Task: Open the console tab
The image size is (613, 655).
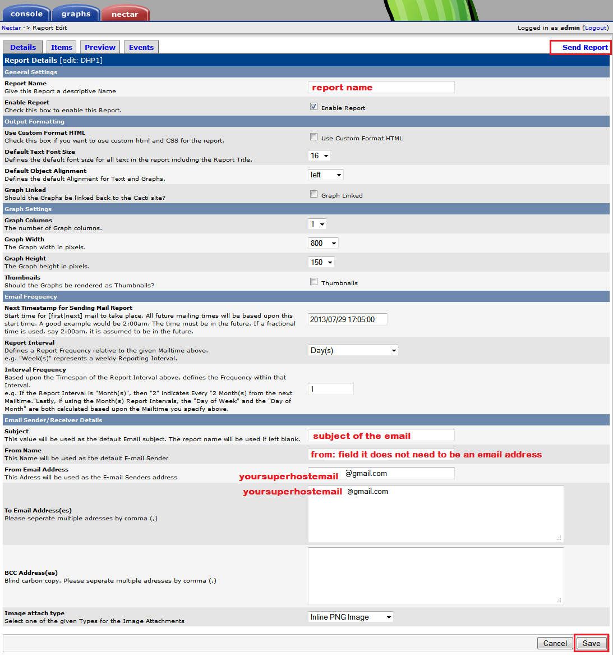Action: pyautogui.click(x=26, y=13)
